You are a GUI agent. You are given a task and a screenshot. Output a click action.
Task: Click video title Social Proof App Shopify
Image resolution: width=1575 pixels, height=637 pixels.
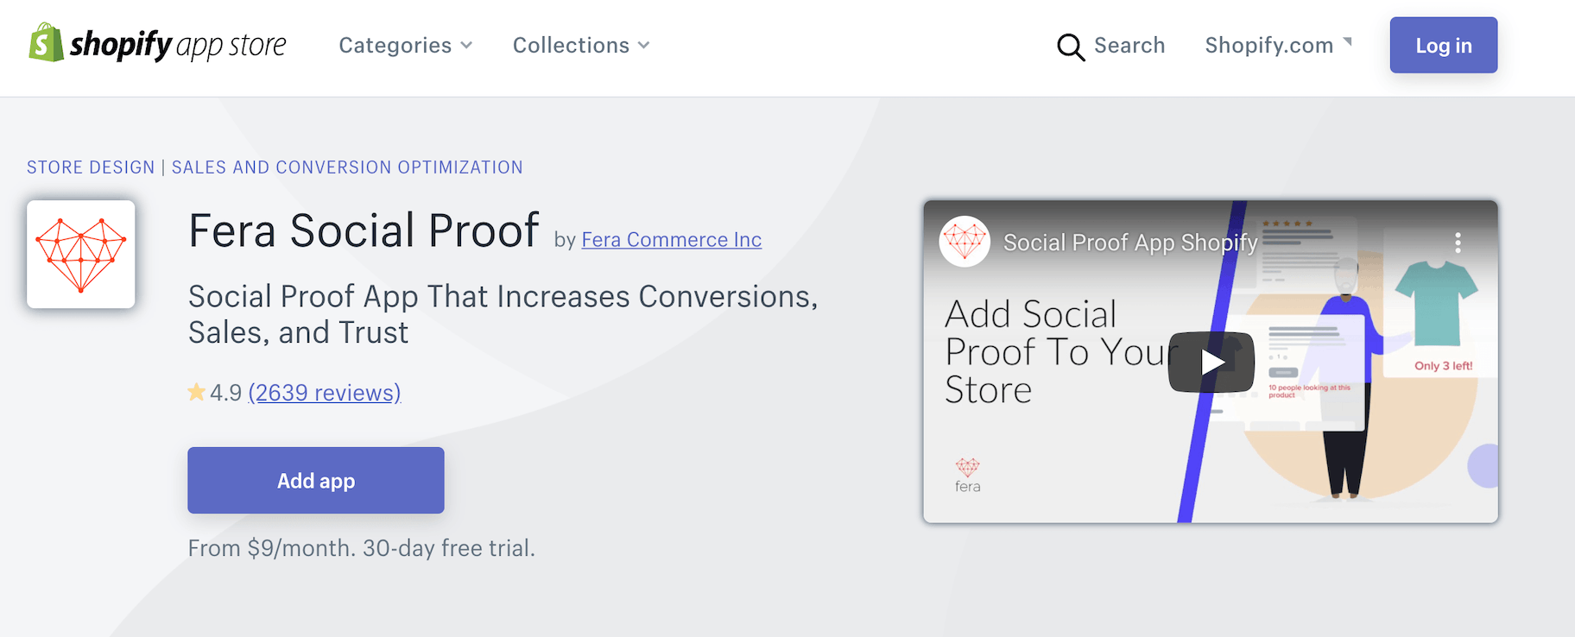point(1129,243)
